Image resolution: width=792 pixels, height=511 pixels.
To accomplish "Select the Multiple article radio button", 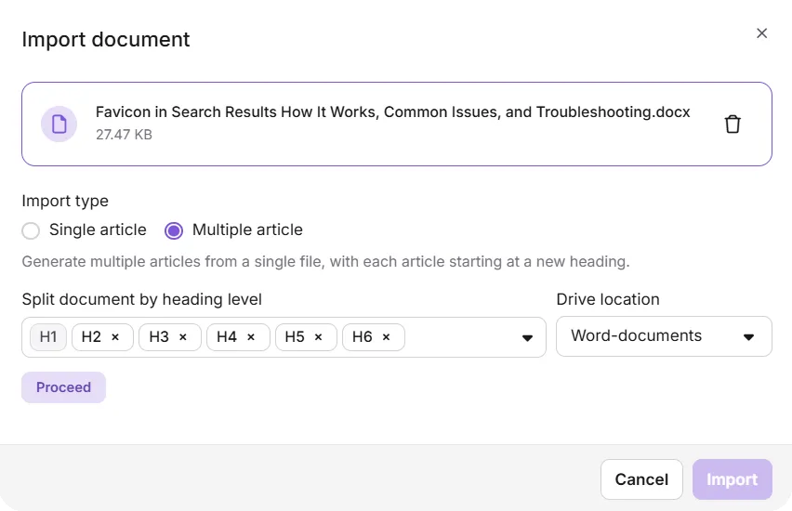I will pyautogui.click(x=174, y=230).
